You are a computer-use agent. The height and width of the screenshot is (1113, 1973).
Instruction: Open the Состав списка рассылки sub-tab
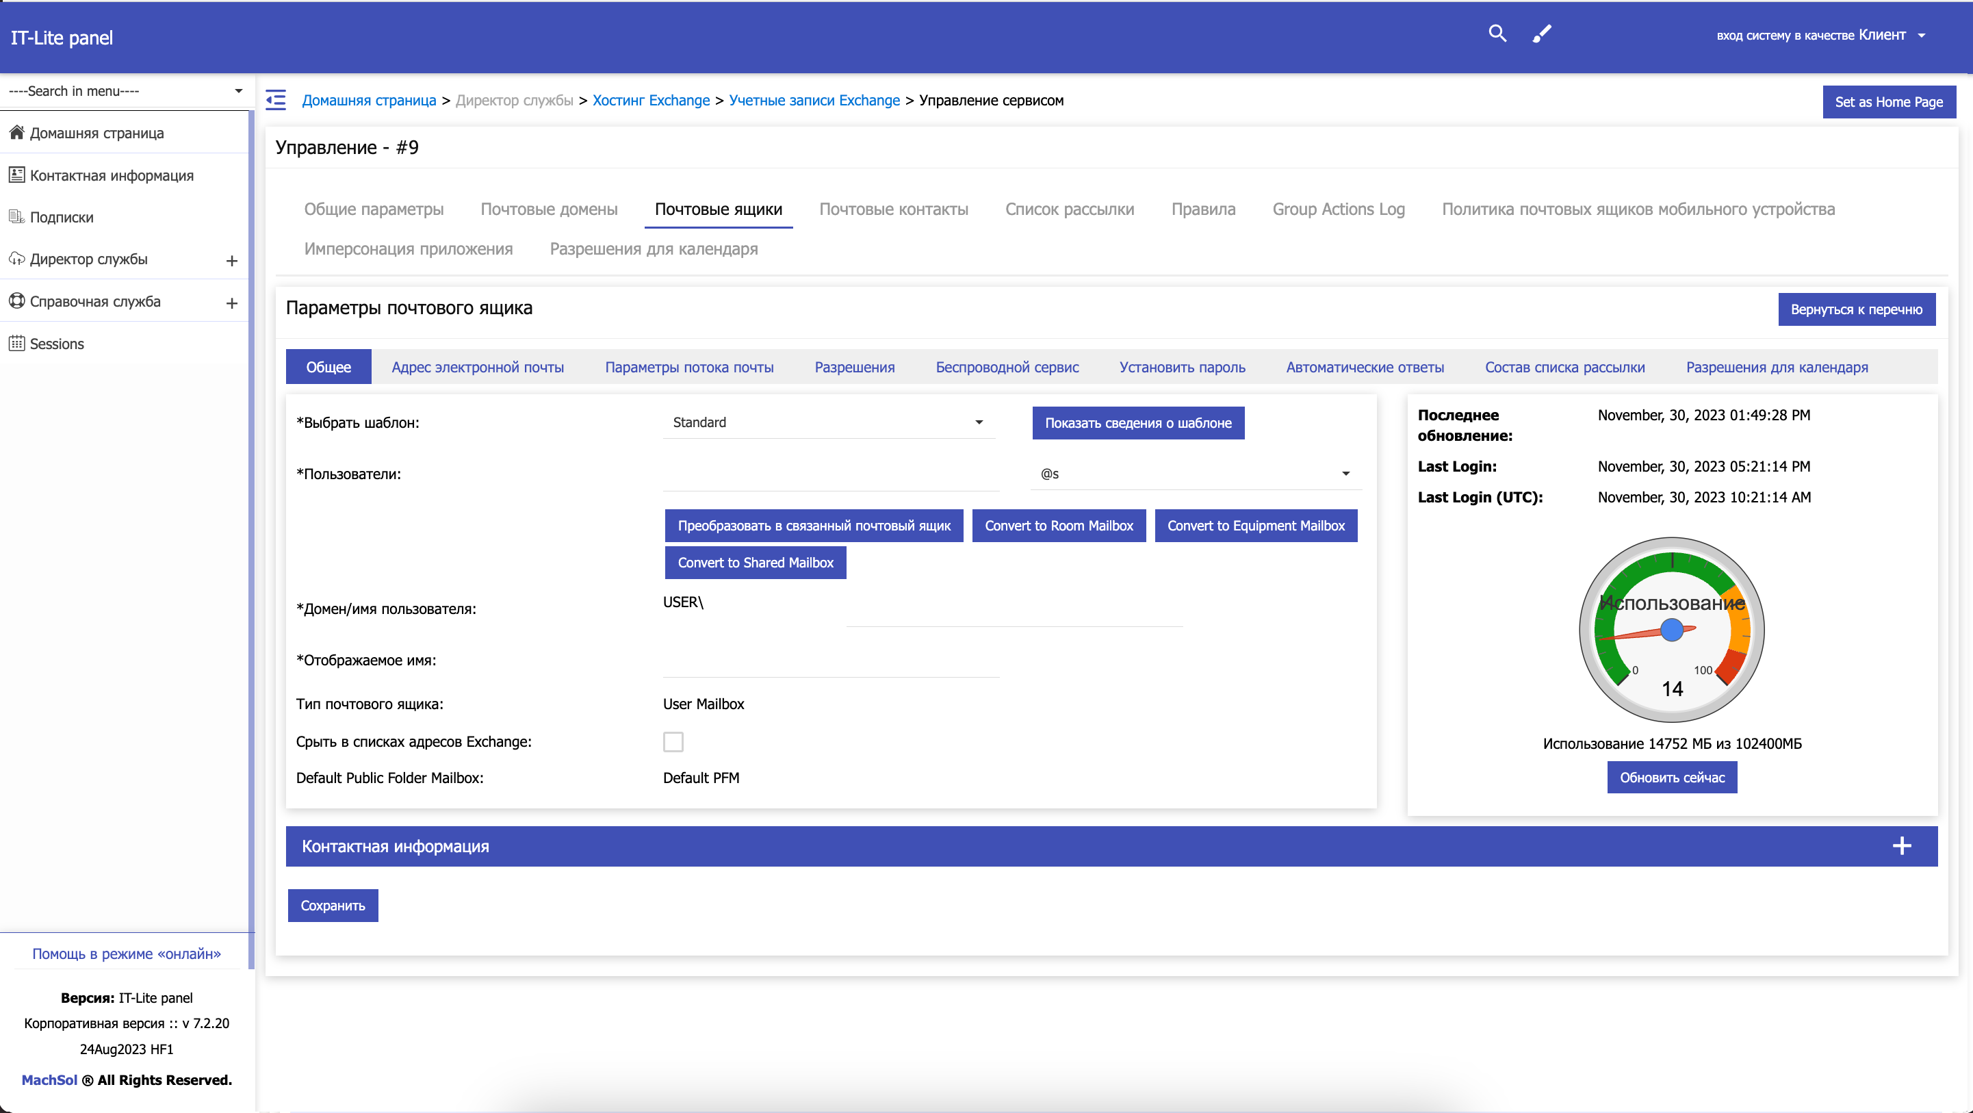(1564, 367)
